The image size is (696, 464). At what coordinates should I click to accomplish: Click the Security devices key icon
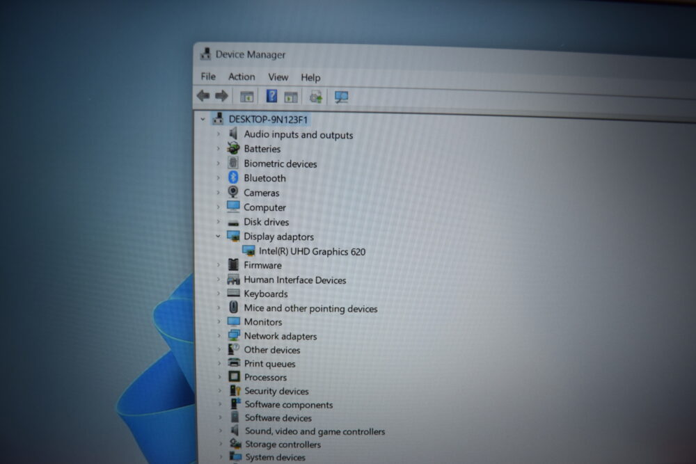(235, 390)
